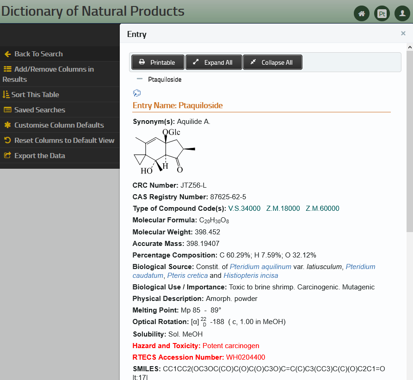Open compound code Z.M.60000 link
Image resolution: width=413 pixels, height=380 pixels.
click(322, 208)
